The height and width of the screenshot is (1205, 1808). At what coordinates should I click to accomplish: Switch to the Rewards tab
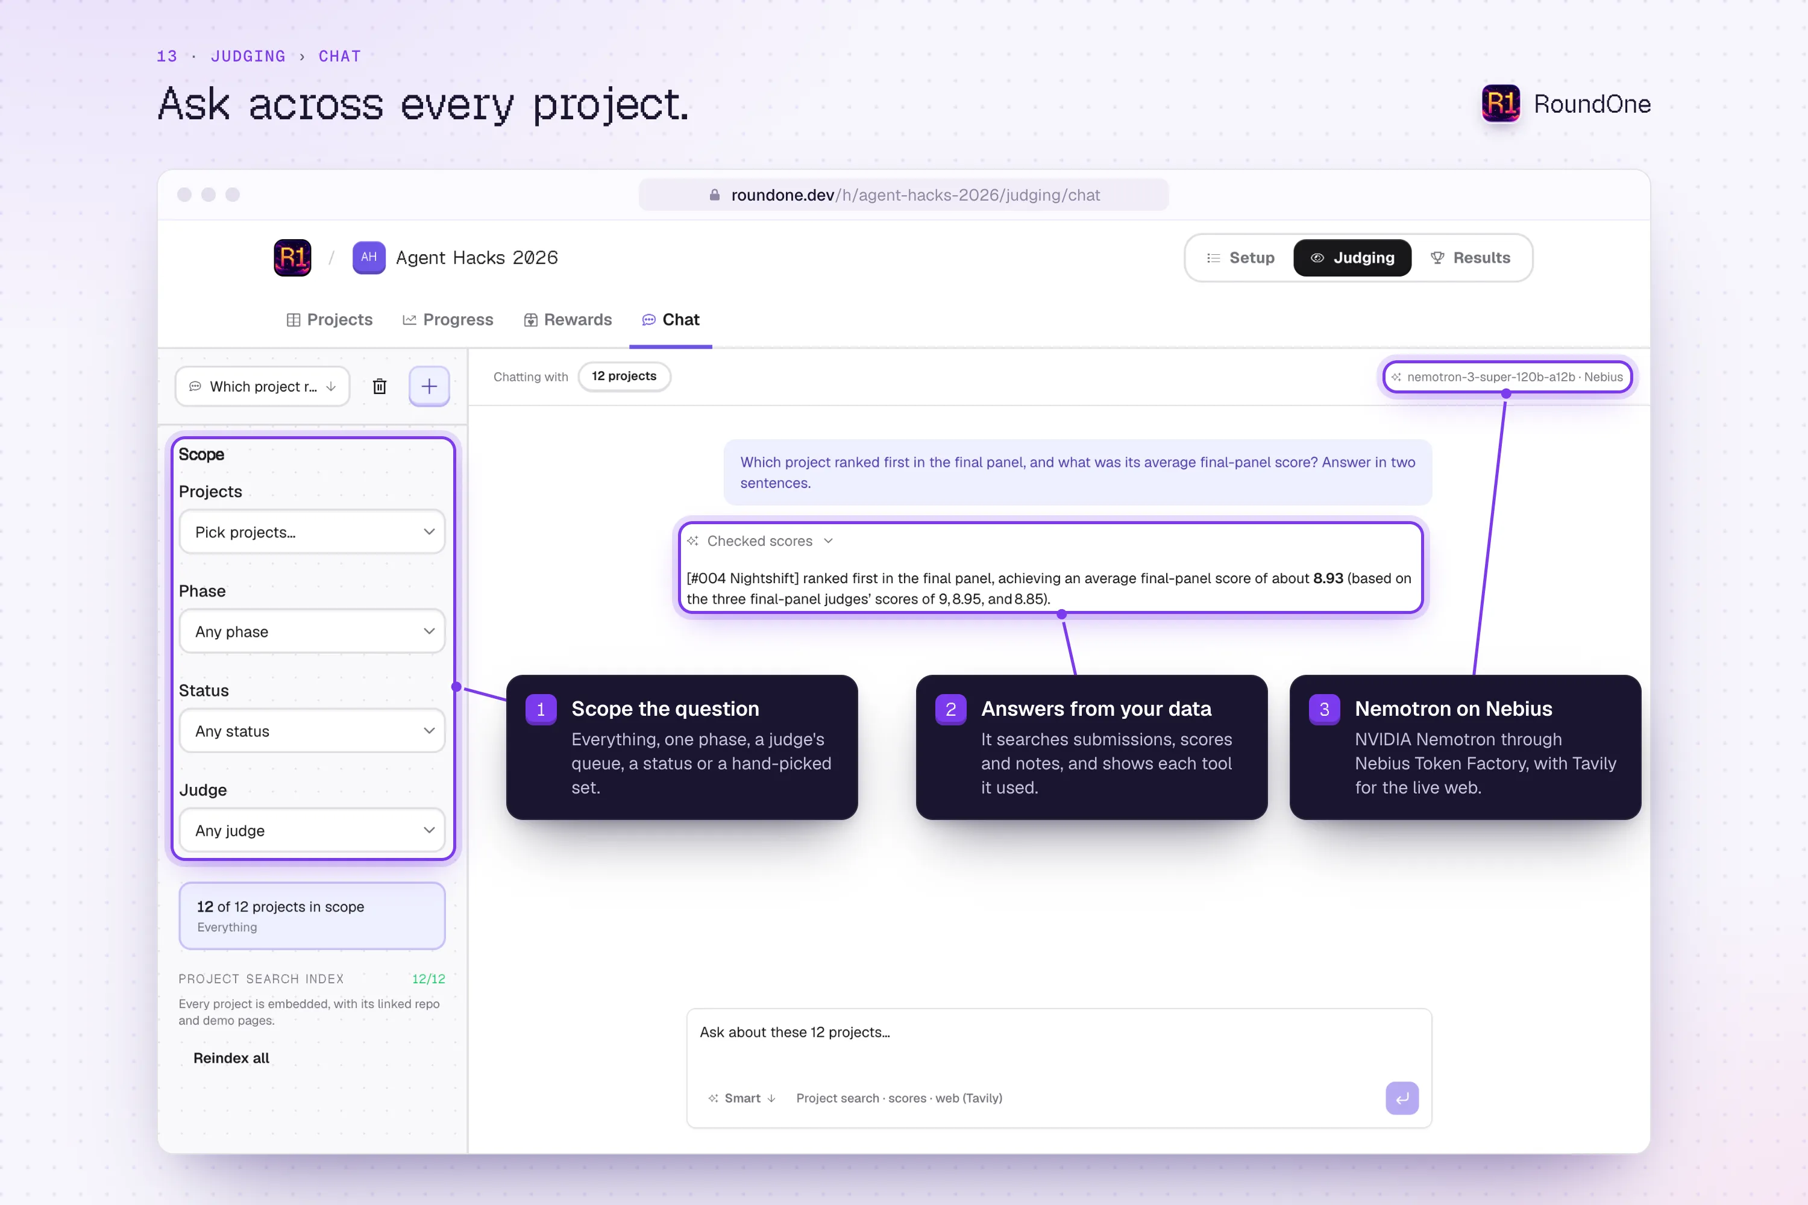tap(568, 320)
